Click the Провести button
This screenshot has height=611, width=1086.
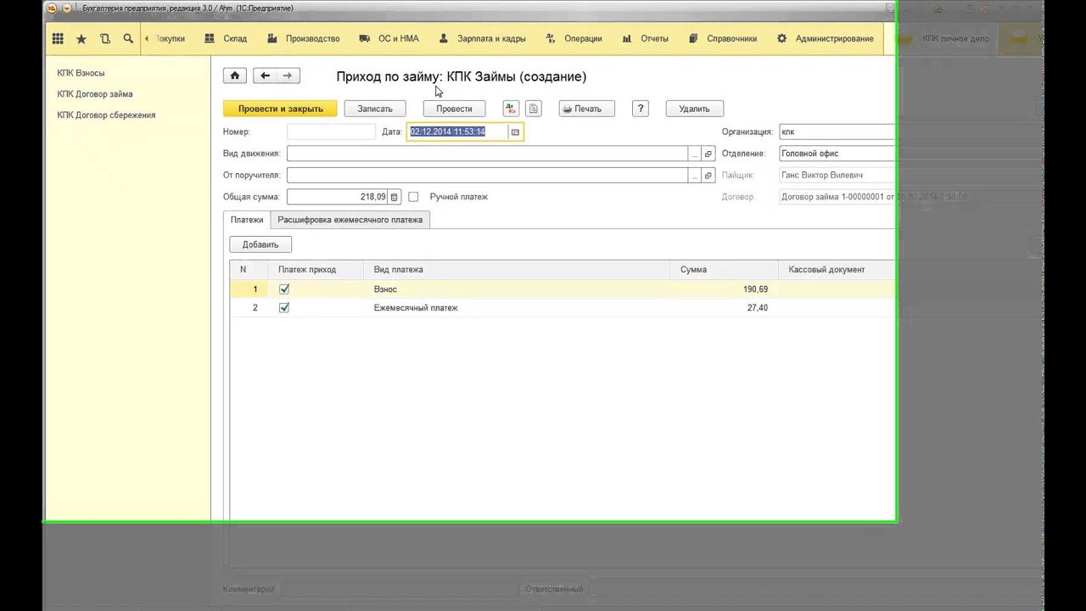click(454, 109)
